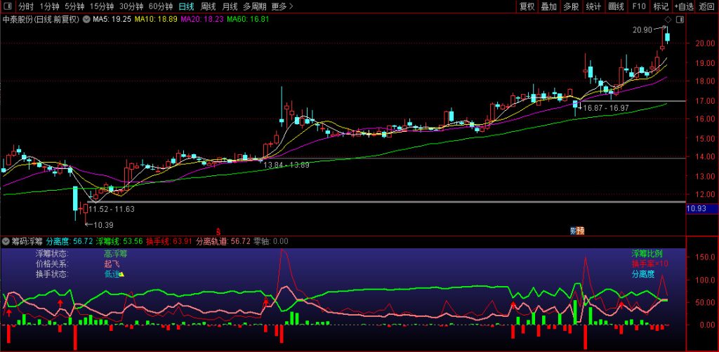Click the red S marker on timeline

click(218, 231)
